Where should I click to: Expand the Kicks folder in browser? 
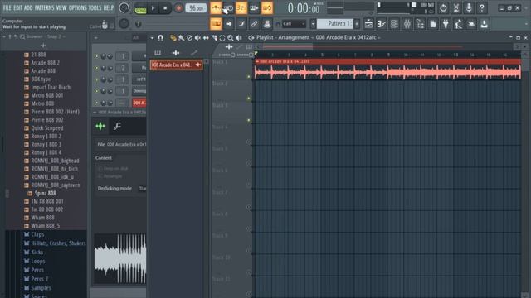pyautogui.click(x=33, y=252)
